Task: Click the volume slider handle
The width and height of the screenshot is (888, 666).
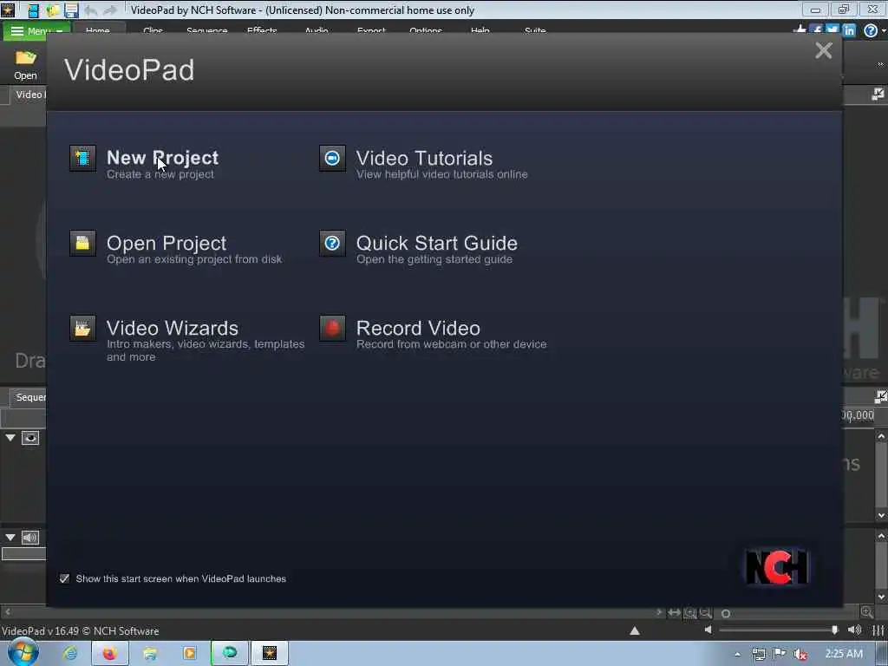Action: (x=834, y=630)
